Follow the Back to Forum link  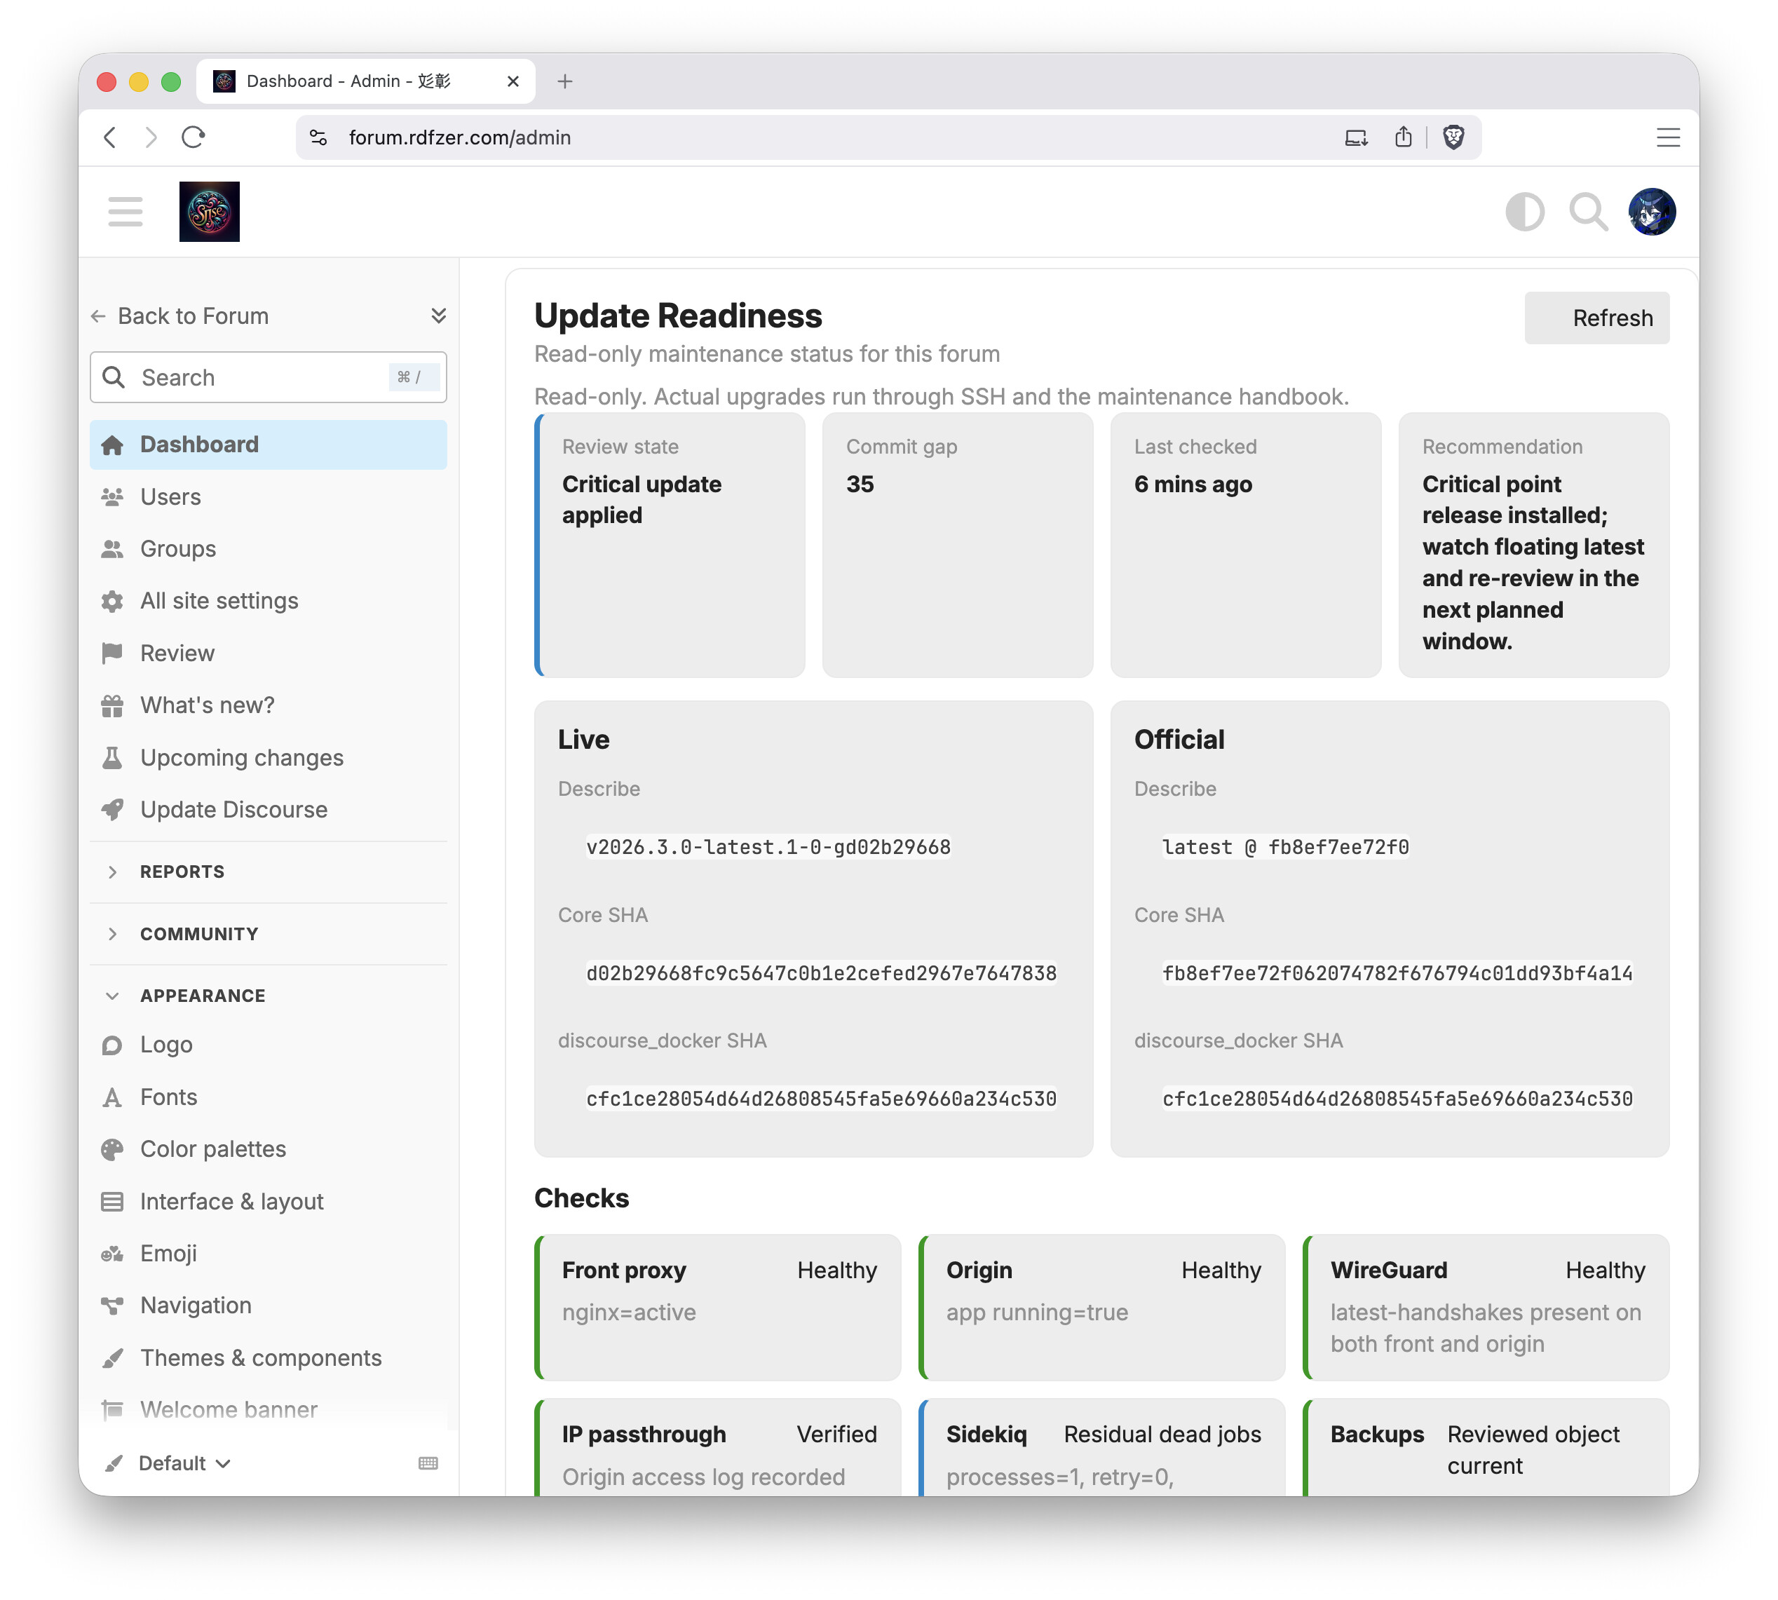[x=193, y=316]
